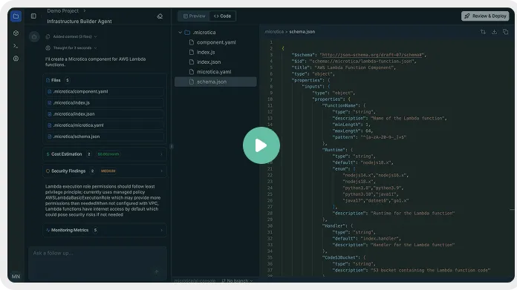Click the sidebar icon below the terminal icon
This screenshot has width=517, height=290.
click(x=16, y=59)
